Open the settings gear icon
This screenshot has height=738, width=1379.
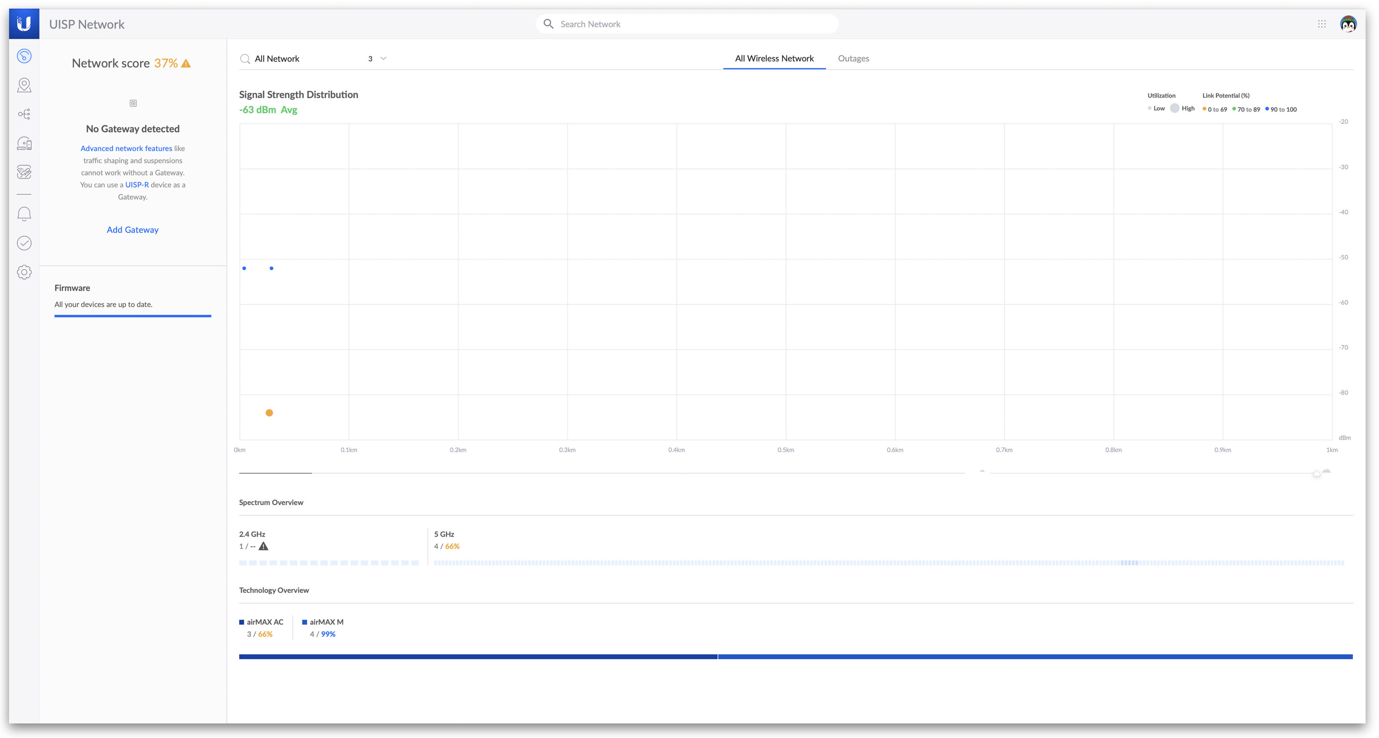[x=24, y=272]
